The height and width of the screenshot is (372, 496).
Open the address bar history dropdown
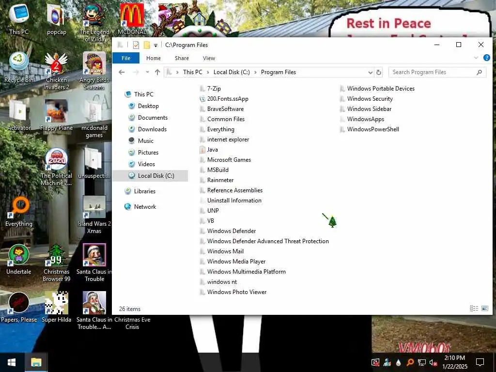[370, 73]
